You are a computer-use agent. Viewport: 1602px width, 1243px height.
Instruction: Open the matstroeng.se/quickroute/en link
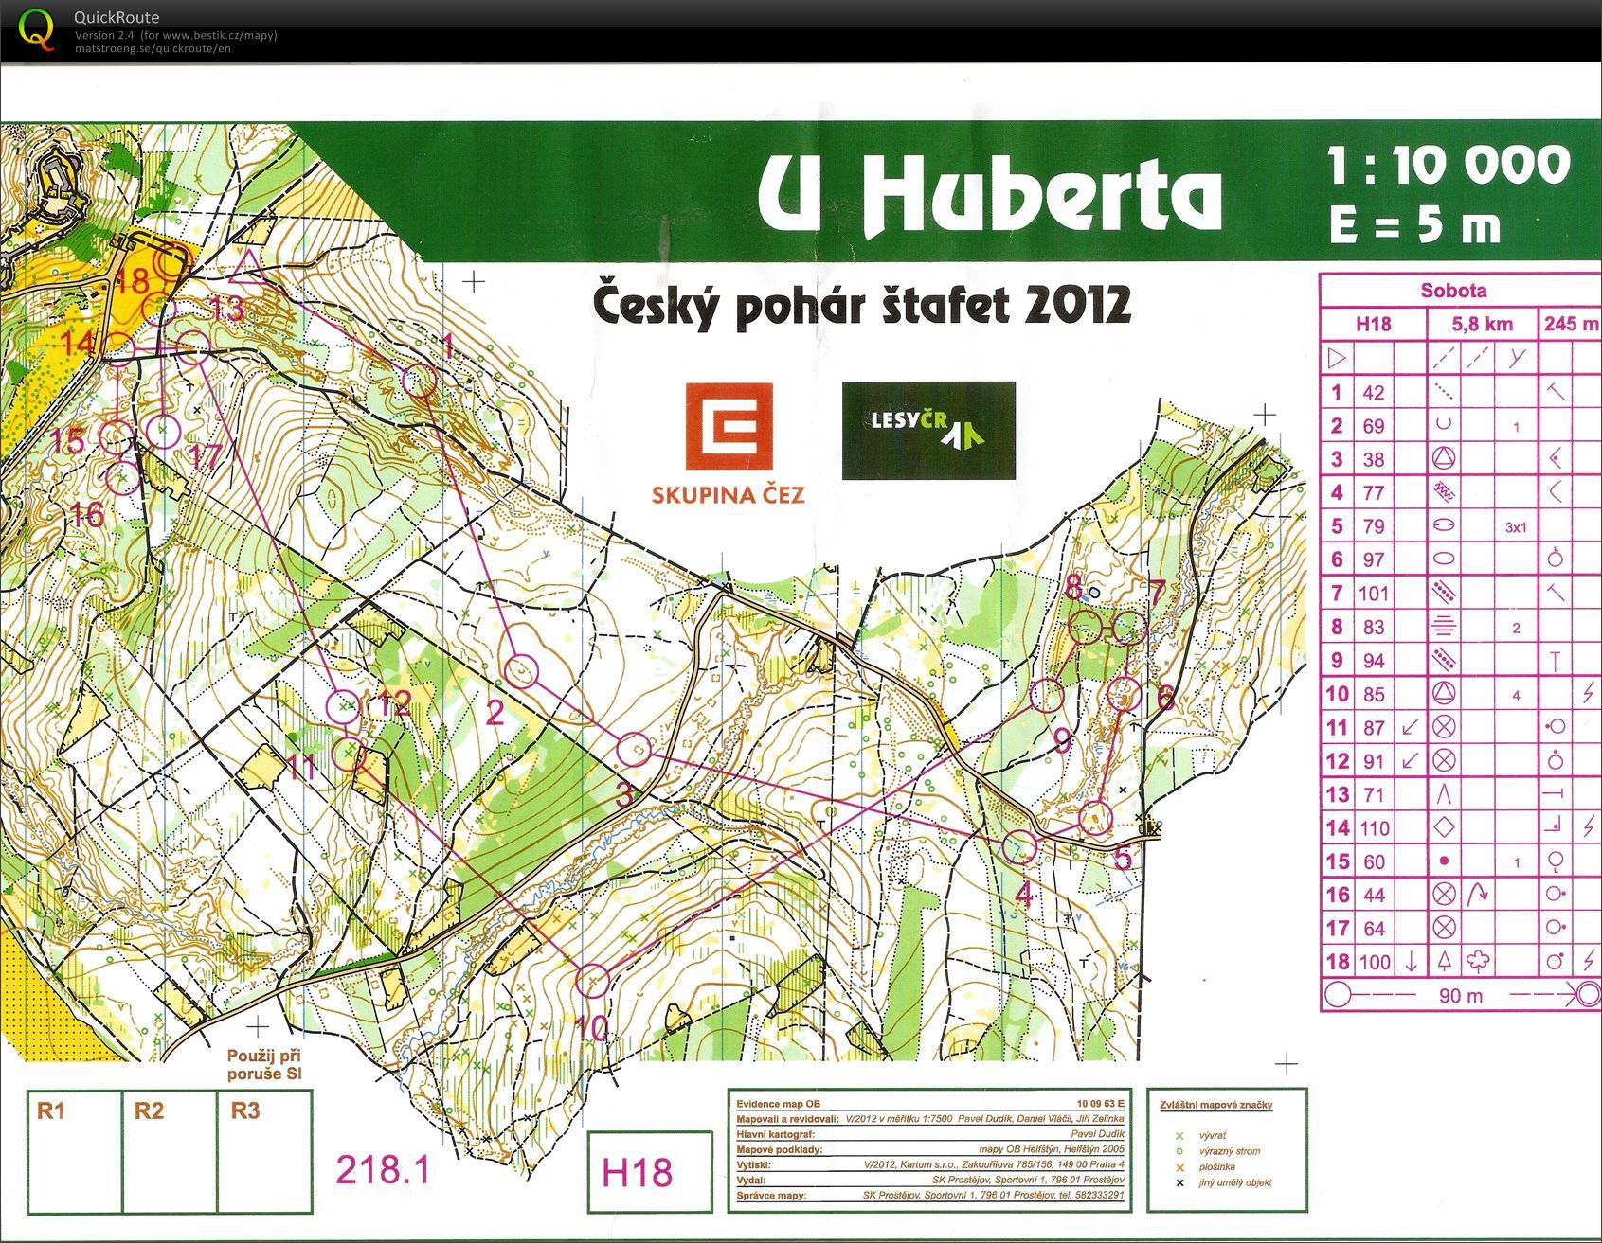153,48
